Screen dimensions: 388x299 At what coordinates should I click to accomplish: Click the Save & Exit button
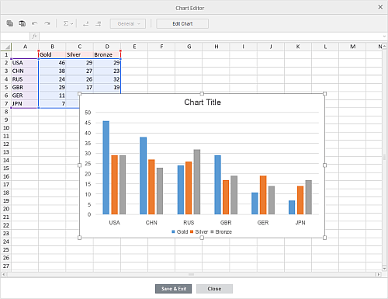(174, 289)
